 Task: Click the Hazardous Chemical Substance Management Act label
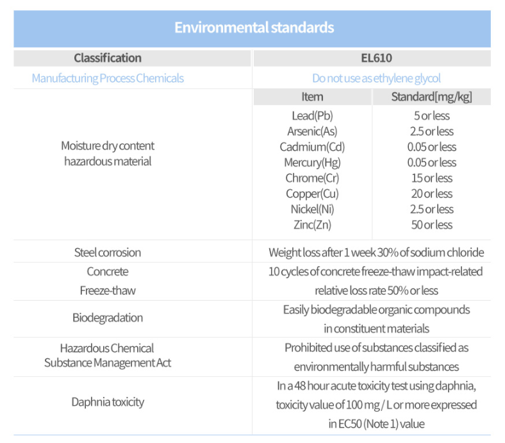[x=108, y=356]
